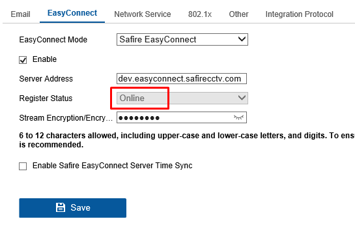This screenshot has width=355, height=240.
Task: Open the EasyConnect Mode dropdown
Action: point(182,39)
